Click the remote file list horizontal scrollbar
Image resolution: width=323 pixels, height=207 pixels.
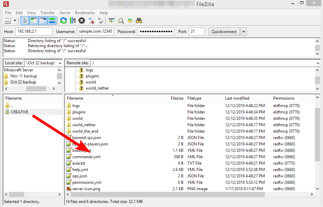pos(168,194)
